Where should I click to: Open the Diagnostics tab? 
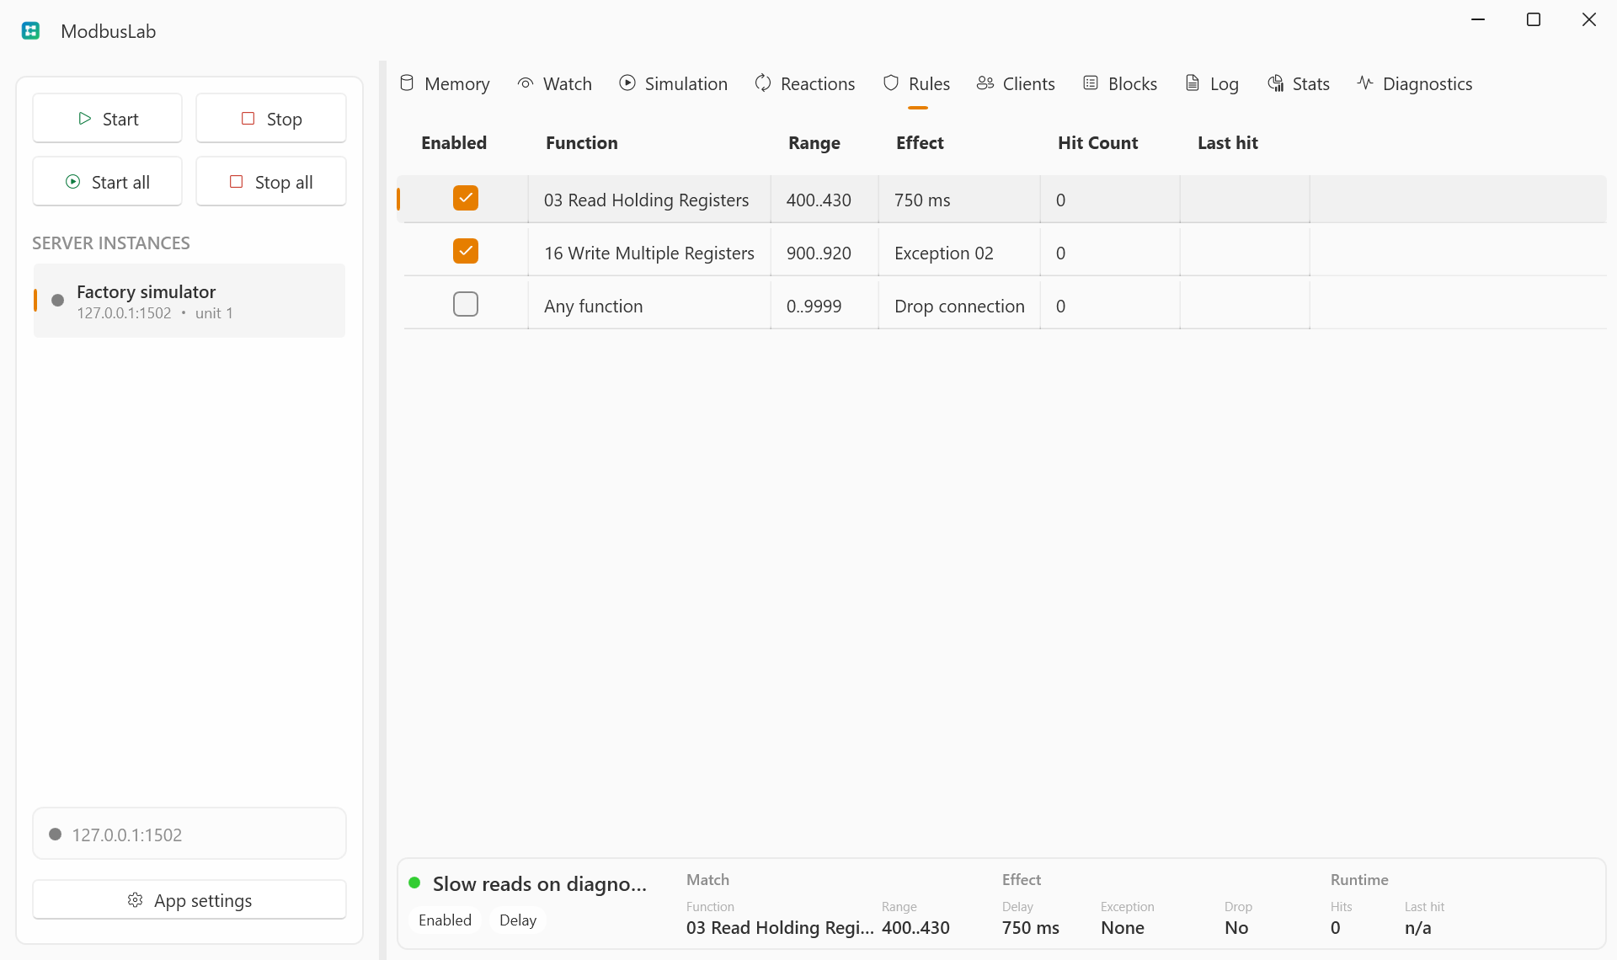pos(1415,83)
